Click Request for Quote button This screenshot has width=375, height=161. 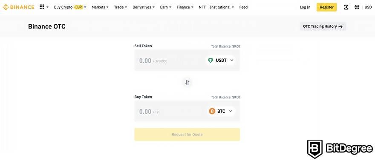point(187,135)
